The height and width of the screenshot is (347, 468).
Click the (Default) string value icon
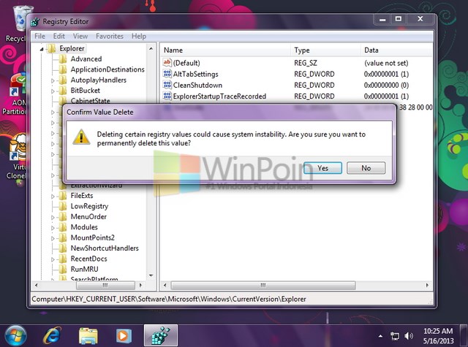(167, 63)
